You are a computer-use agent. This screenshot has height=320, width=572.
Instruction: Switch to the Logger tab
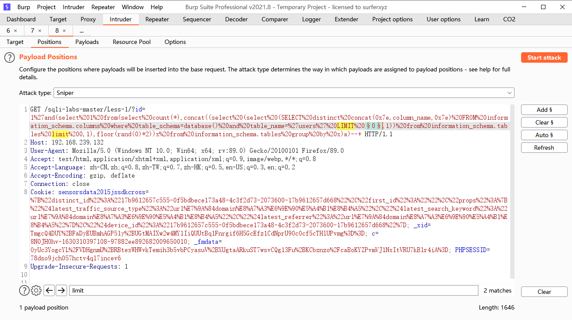point(311,19)
